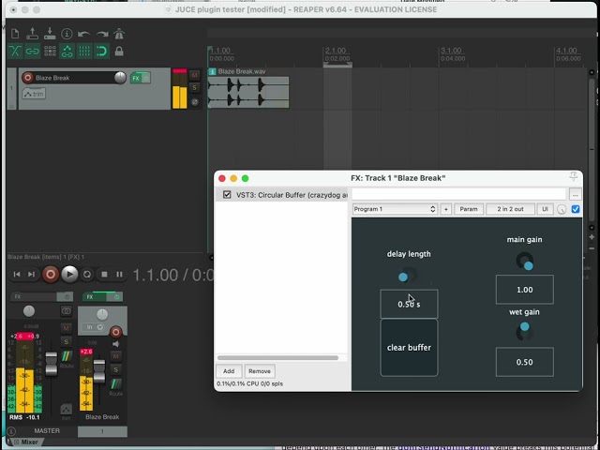
Task: Toggle the metronome icon
Action: pos(119,34)
